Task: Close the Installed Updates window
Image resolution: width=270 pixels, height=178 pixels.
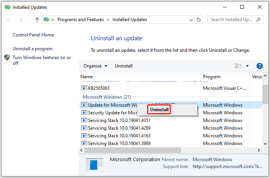Action: [x=260, y=7]
